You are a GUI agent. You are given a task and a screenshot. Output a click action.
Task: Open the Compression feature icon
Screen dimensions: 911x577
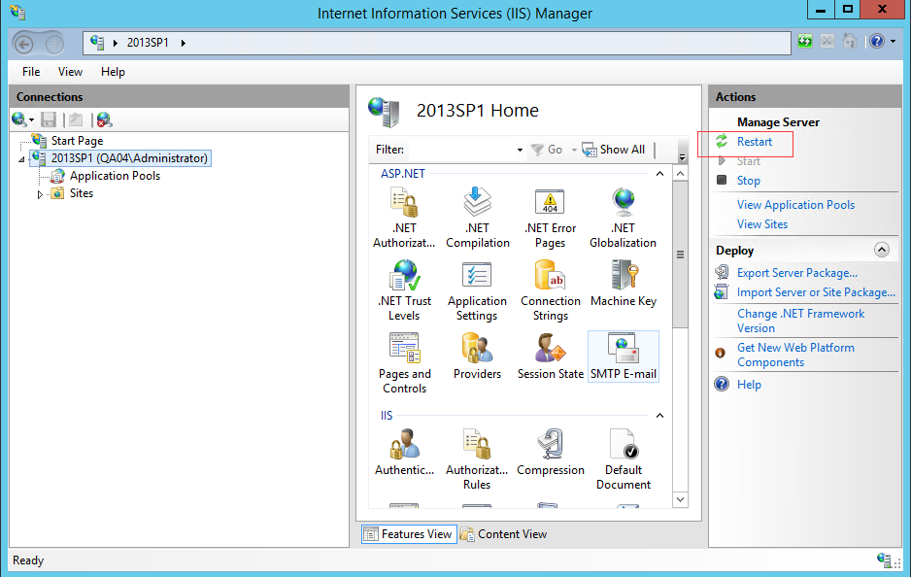(x=550, y=446)
